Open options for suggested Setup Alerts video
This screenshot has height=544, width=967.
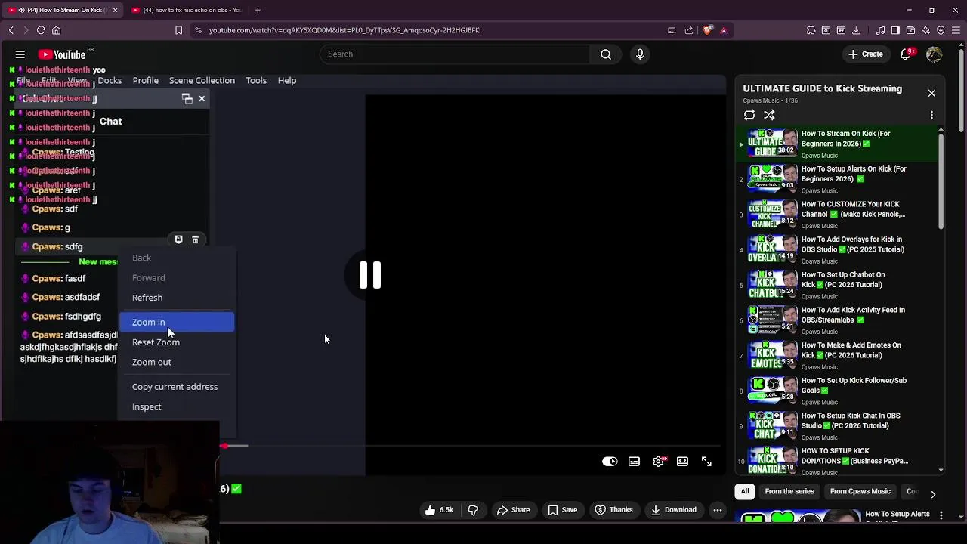tap(941, 515)
